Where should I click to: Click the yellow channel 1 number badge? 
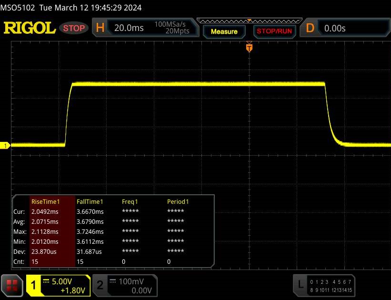pos(33,286)
